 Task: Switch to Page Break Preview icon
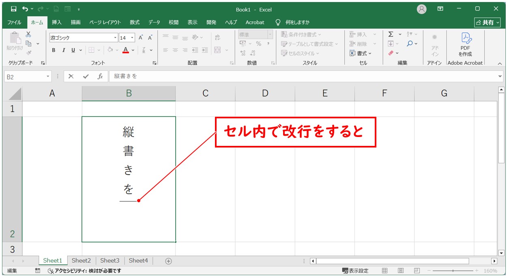point(417,271)
